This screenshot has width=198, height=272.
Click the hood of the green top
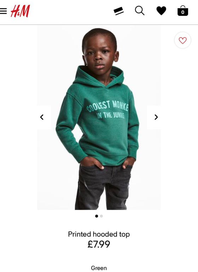click(x=99, y=77)
